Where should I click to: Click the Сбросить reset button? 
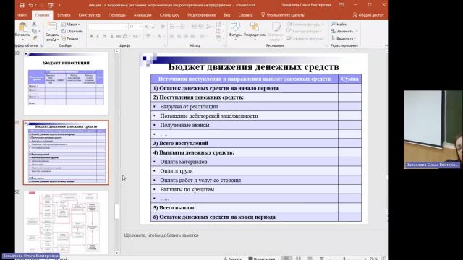(72, 31)
